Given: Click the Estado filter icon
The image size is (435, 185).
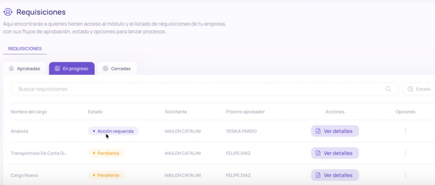Looking at the screenshot, I should pyautogui.click(x=410, y=89).
